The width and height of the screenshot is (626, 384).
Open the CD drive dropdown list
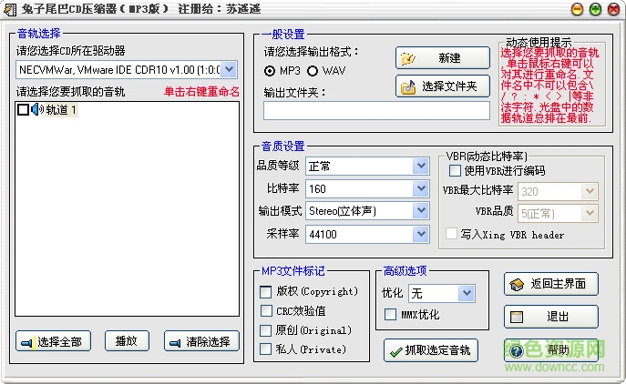tap(229, 70)
